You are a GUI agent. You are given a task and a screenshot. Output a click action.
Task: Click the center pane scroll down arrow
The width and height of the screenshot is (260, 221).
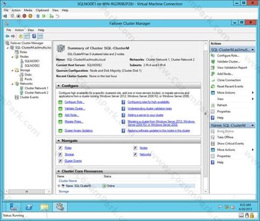coord(206,192)
